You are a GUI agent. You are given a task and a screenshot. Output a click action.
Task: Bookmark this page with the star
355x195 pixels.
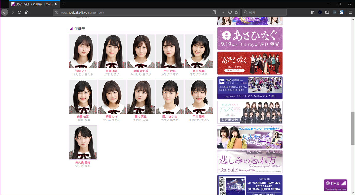[x=236, y=12]
